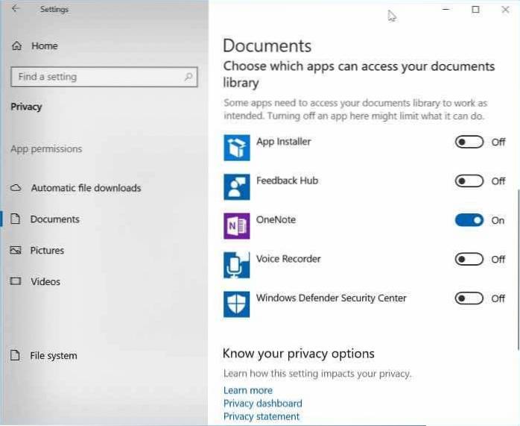Go to File system permissions
Viewport: 520px width, 426px height.
(x=53, y=356)
